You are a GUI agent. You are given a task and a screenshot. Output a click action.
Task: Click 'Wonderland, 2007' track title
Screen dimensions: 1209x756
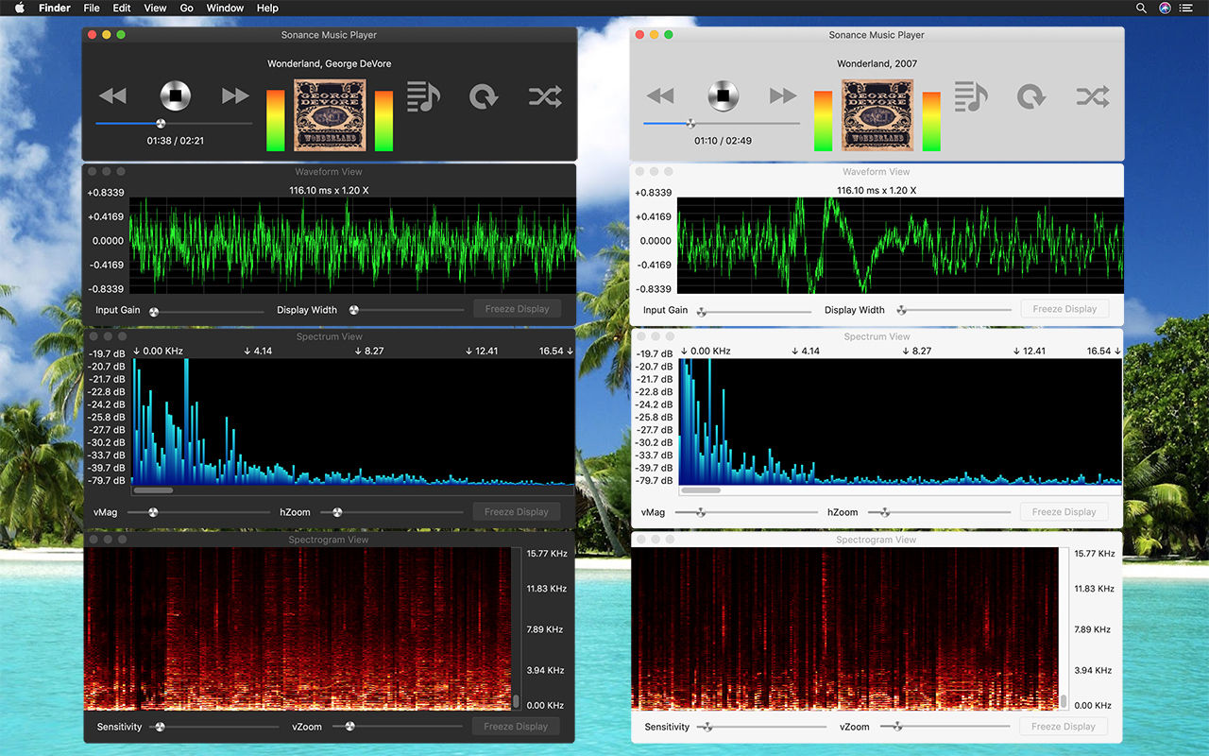pos(877,64)
